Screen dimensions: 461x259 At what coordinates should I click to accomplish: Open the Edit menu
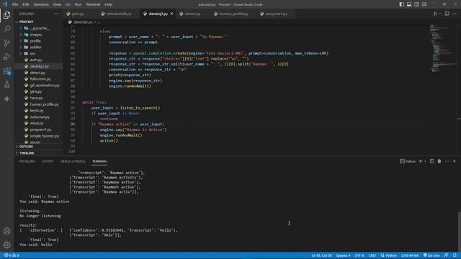pyautogui.click(x=26, y=4)
